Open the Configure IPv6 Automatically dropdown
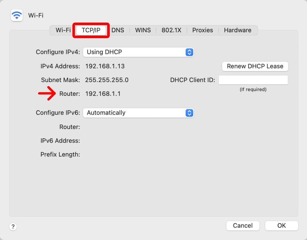Viewport: 307px width, 240px height. pos(138,113)
